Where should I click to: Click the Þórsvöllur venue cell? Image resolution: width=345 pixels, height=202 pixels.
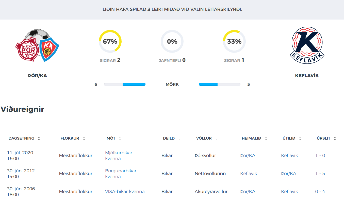[x=205, y=156]
